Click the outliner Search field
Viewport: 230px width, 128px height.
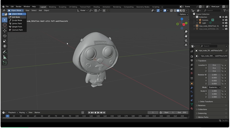tap(212, 10)
